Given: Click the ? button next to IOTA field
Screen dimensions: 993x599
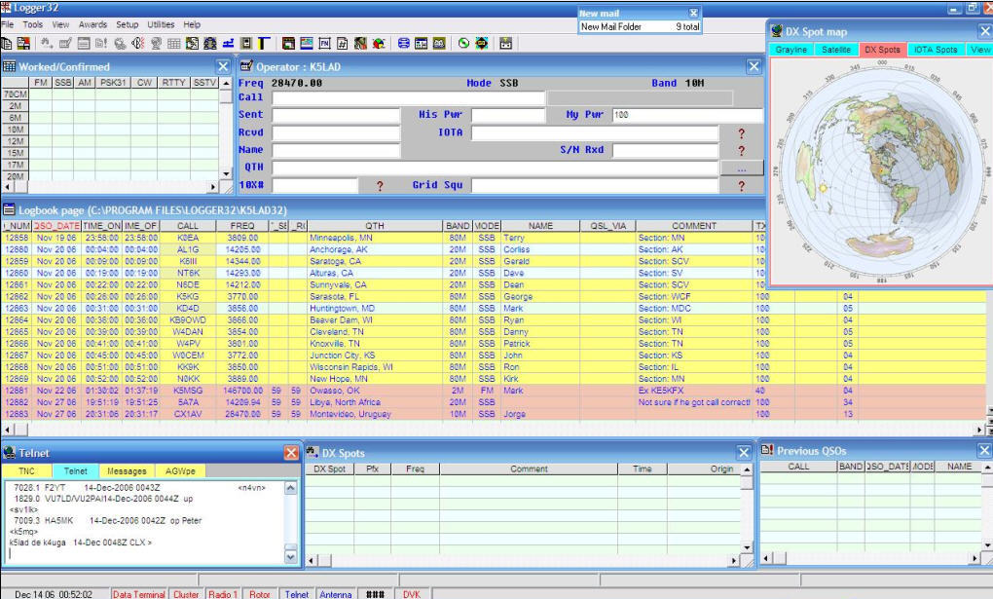Looking at the screenshot, I should click(743, 132).
